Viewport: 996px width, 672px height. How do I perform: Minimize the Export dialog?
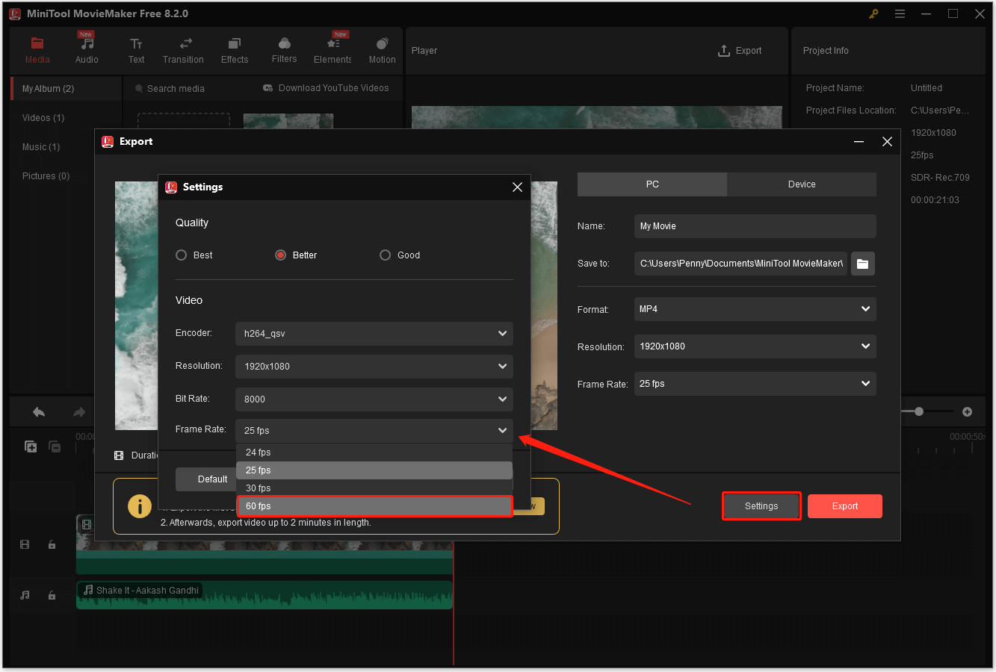coord(859,142)
